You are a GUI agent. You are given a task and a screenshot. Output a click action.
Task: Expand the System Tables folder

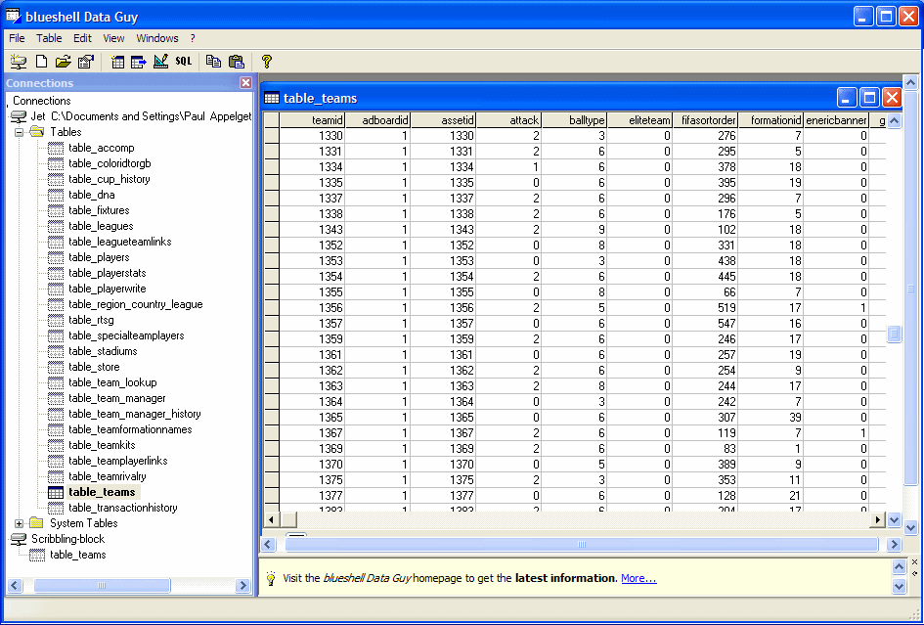19,523
